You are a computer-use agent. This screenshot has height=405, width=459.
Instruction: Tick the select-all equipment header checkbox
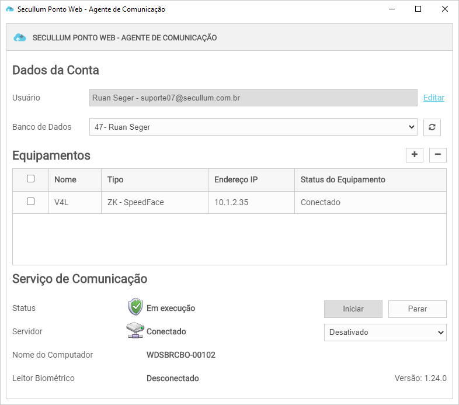pos(30,178)
